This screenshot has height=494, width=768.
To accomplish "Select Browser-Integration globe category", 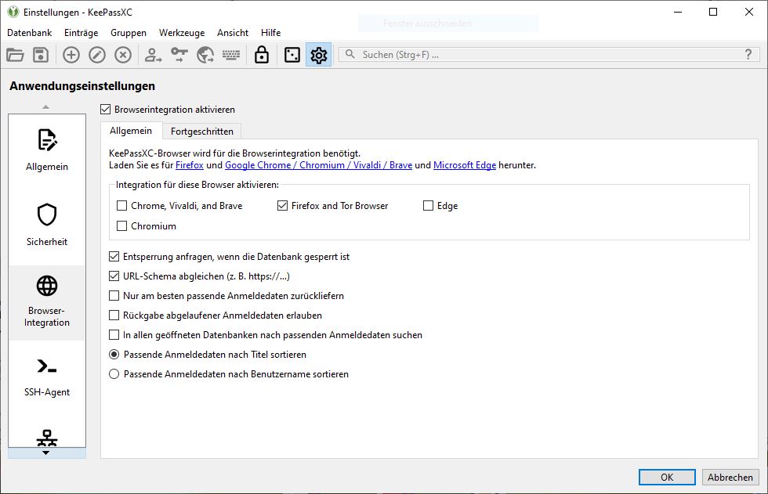I will pos(47,302).
